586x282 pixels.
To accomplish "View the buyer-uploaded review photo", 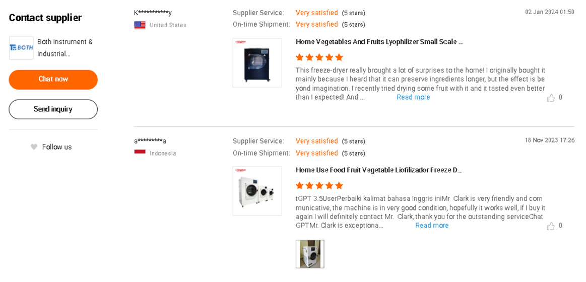I will (310, 254).
